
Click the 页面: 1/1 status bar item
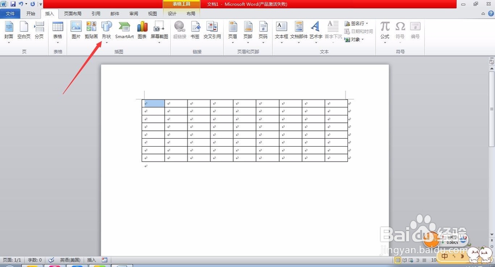point(12,260)
